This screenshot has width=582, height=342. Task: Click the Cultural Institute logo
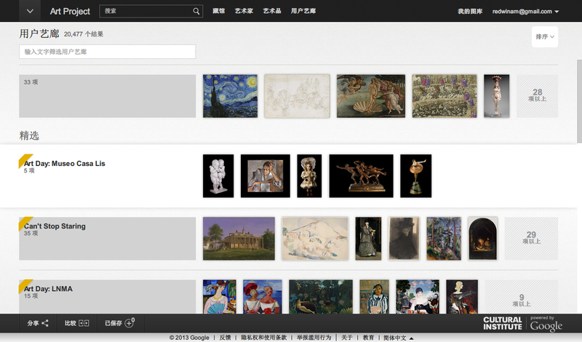click(x=503, y=323)
